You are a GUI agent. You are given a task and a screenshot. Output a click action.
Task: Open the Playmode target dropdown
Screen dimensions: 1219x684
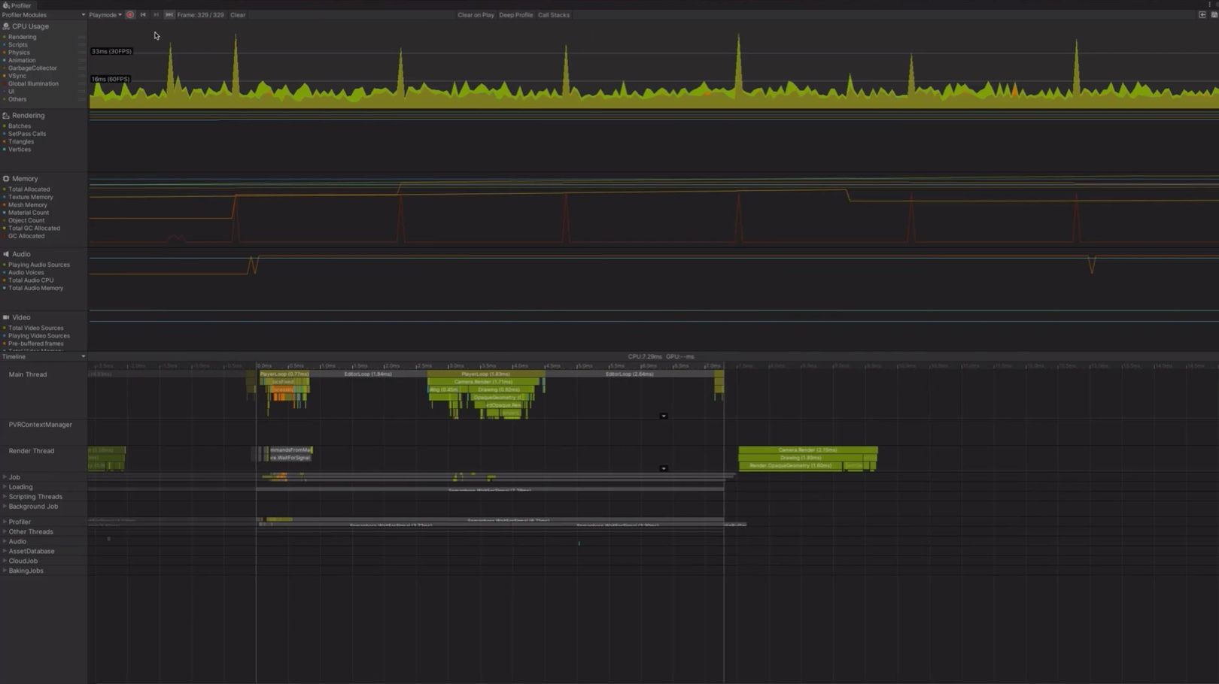[x=104, y=14]
